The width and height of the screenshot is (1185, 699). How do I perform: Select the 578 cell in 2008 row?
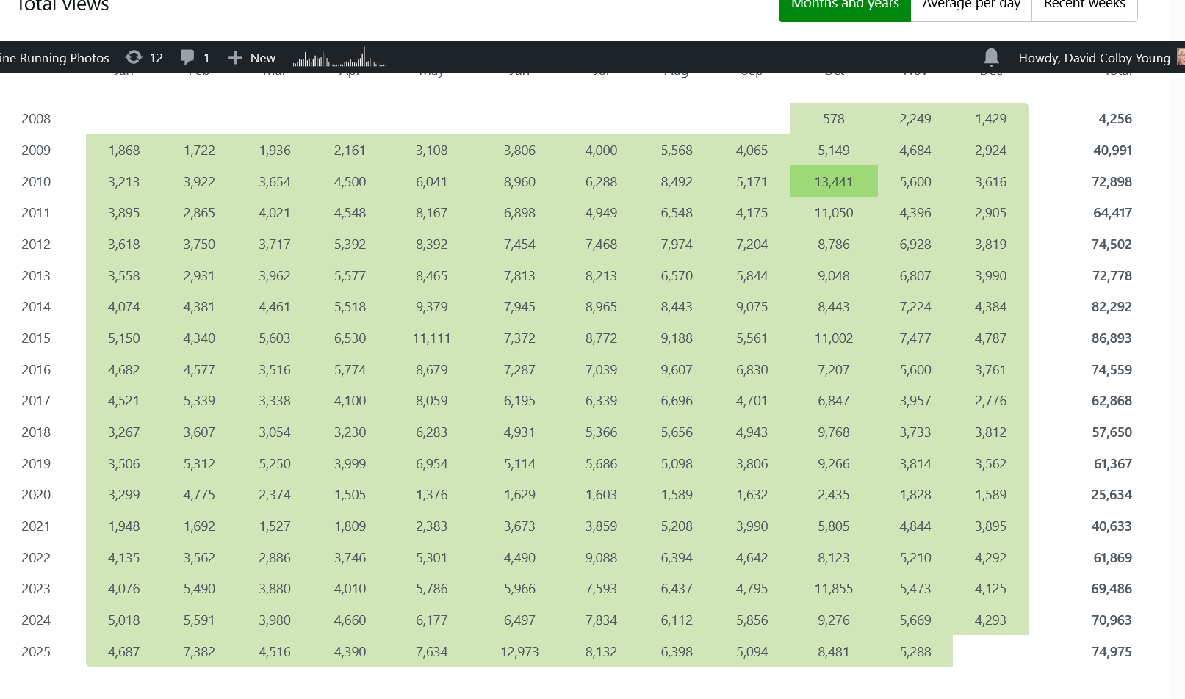(833, 119)
